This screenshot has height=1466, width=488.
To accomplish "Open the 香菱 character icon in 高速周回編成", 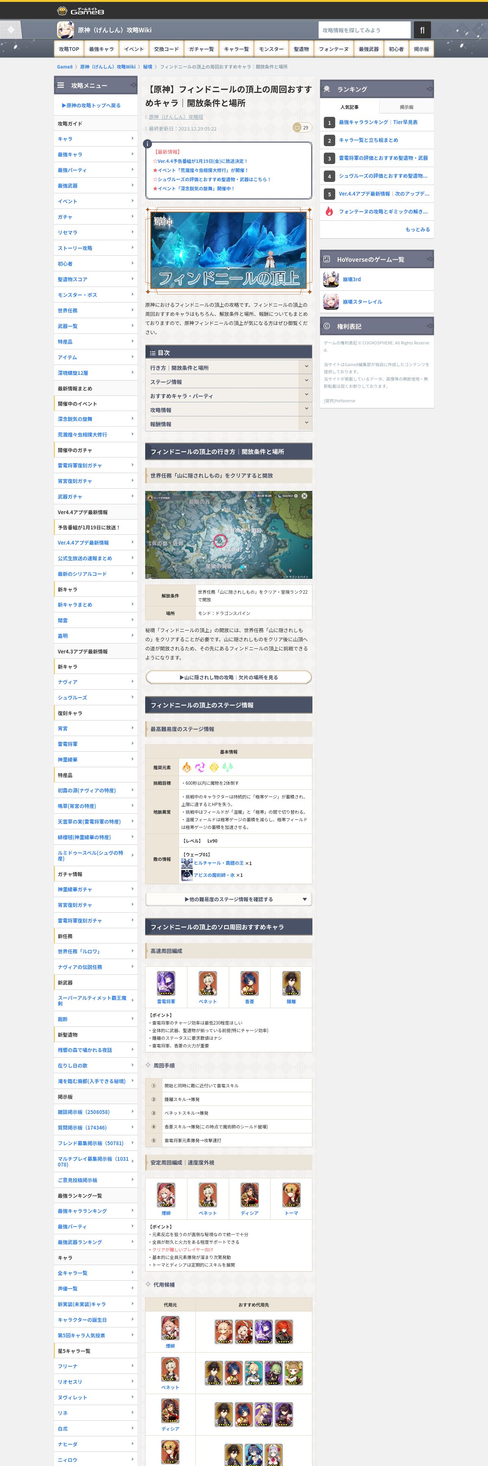I will tap(249, 983).
